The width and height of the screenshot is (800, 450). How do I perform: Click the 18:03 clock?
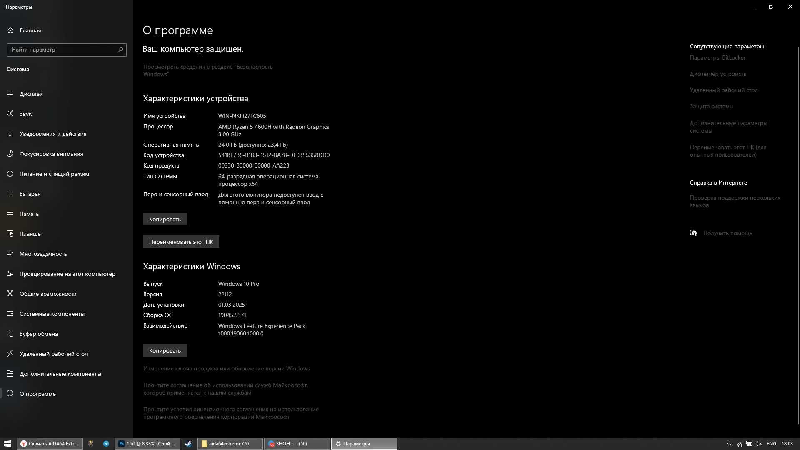click(787, 444)
